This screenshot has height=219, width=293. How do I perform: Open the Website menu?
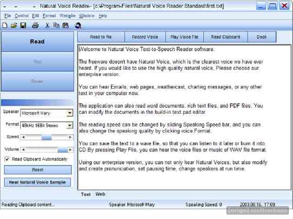click(x=67, y=16)
